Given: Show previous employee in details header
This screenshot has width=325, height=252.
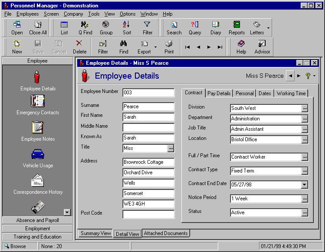Looking at the screenshot, I should point(290,76).
